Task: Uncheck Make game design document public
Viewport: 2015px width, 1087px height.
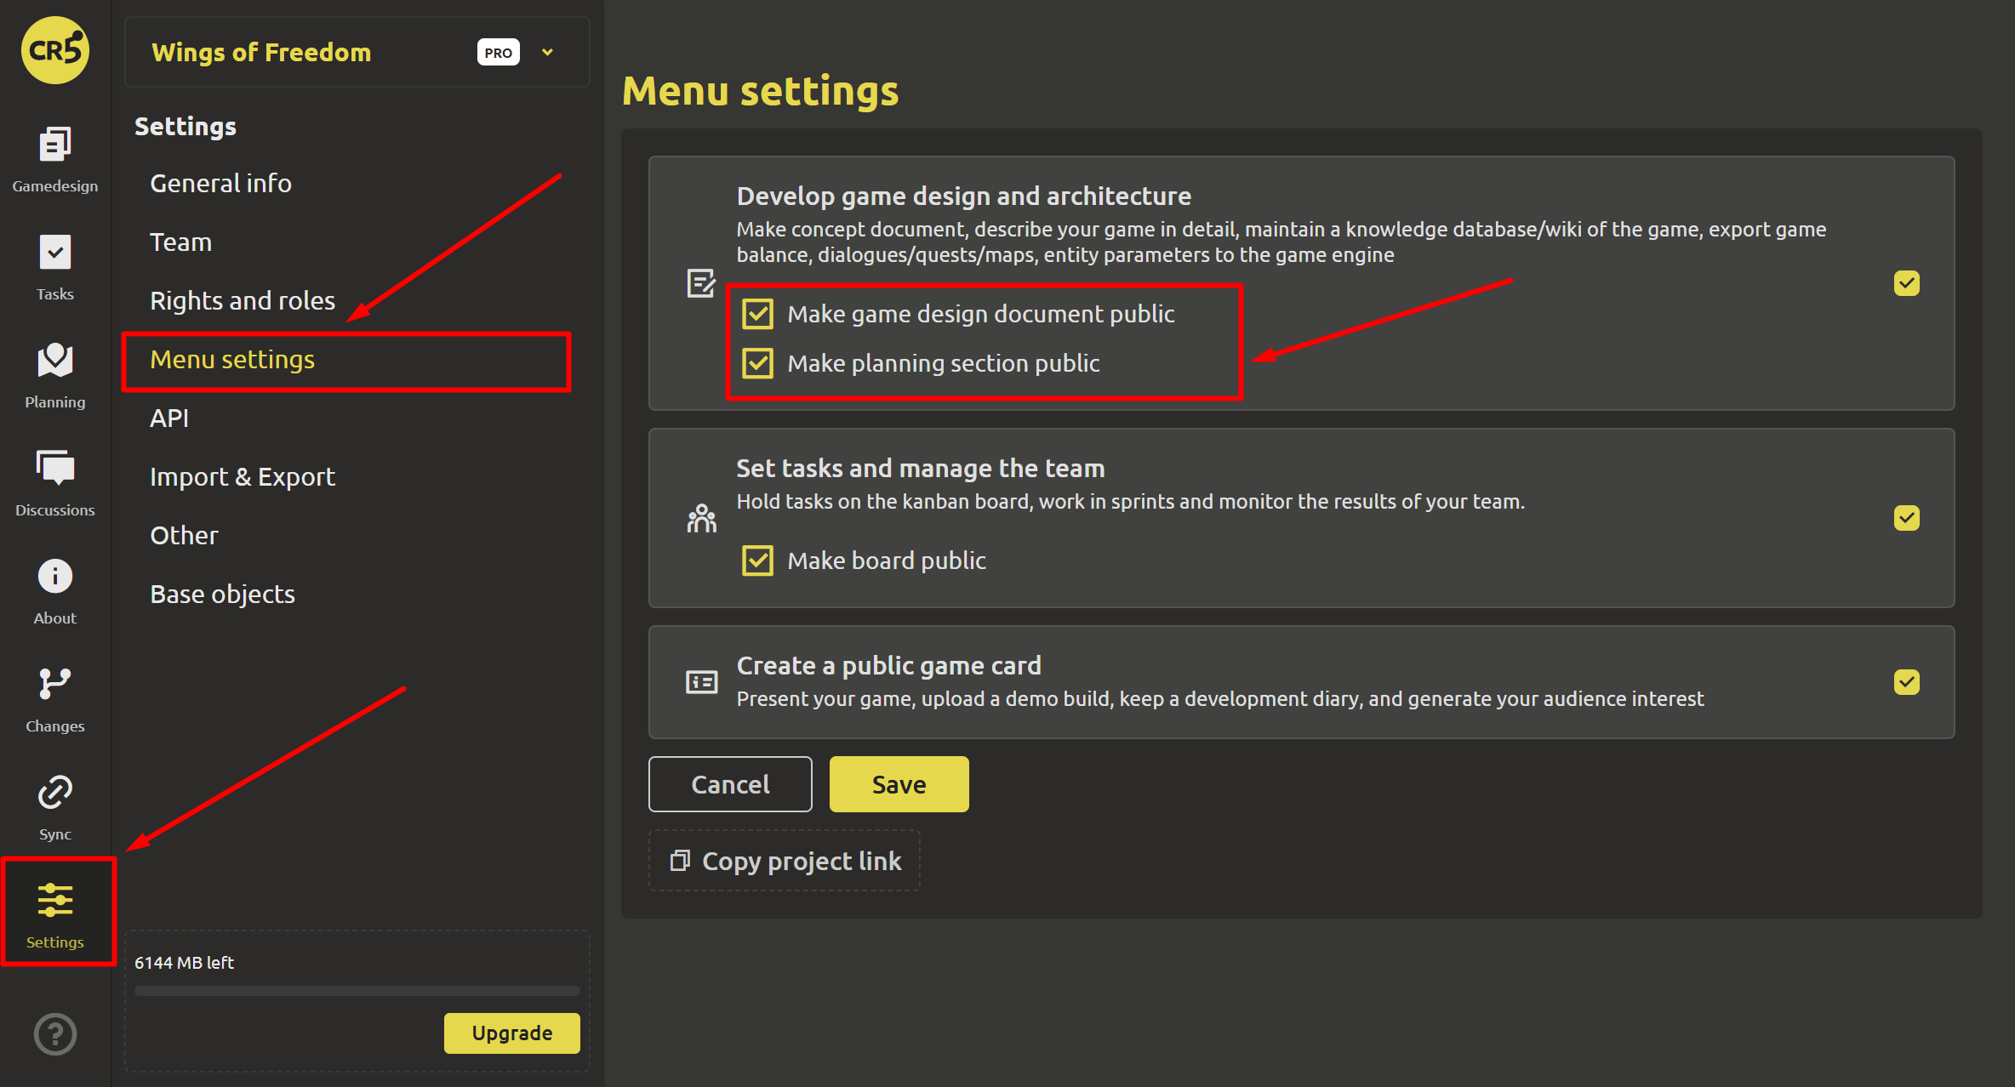Action: click(x=757, y=314)
